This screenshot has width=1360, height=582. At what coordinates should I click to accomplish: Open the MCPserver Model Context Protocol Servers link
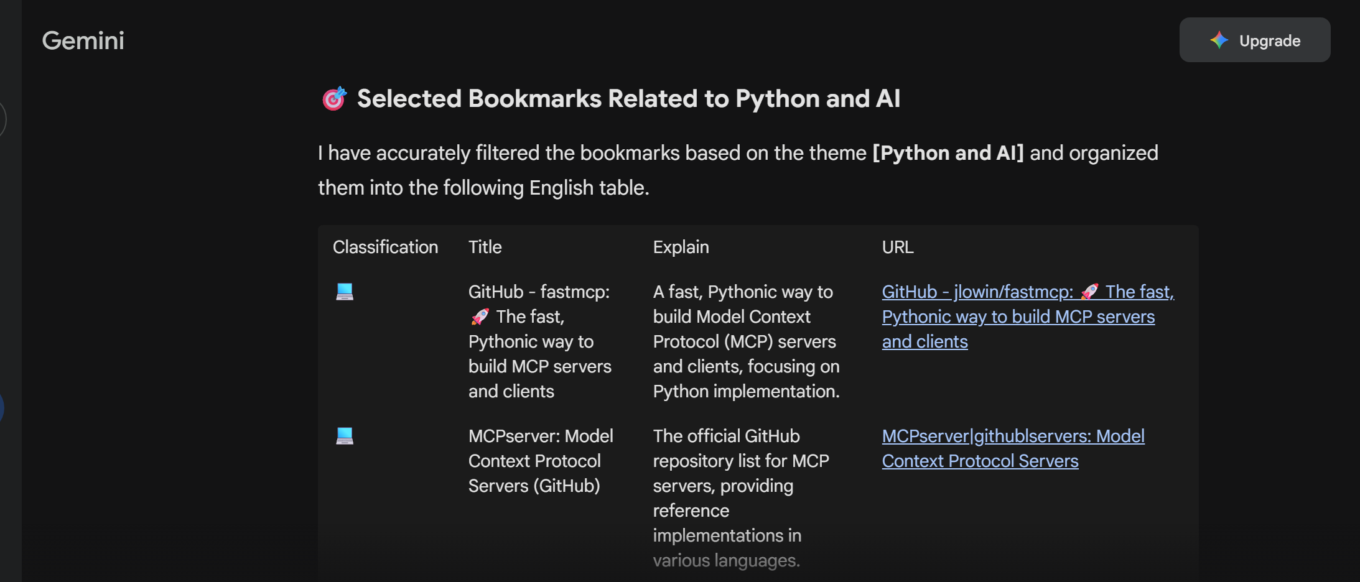[1013, 448]
